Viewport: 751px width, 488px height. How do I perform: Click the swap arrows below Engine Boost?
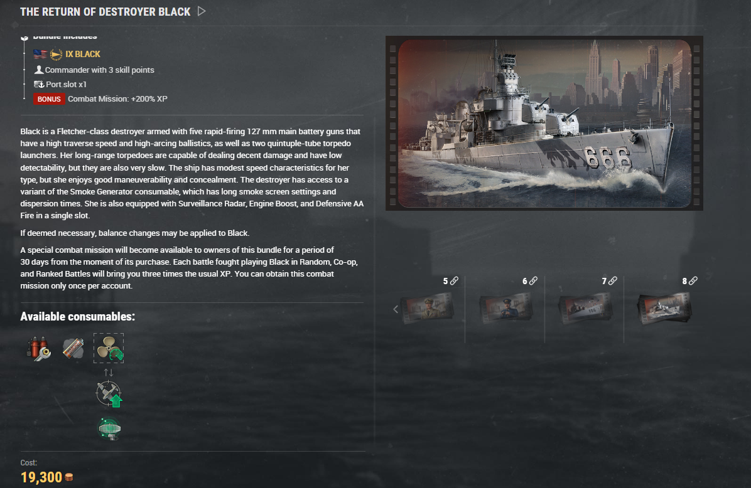109,372
